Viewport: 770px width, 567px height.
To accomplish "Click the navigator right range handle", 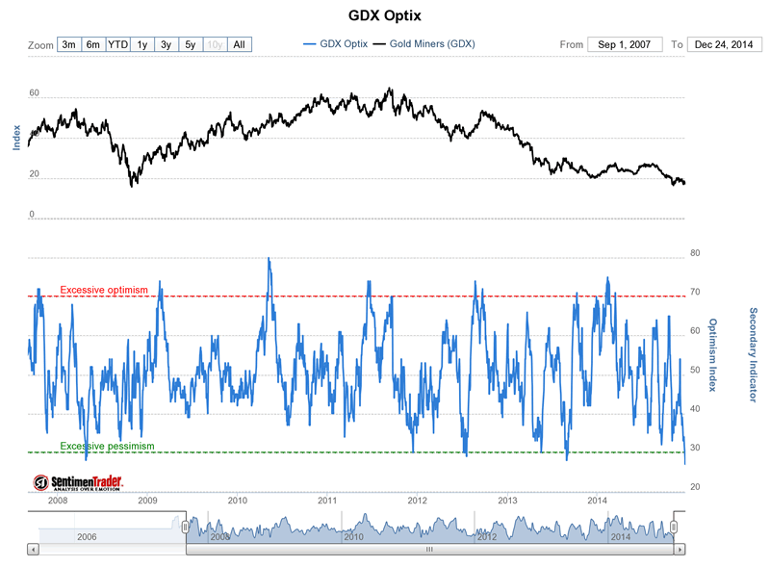I will pos(674,528).
